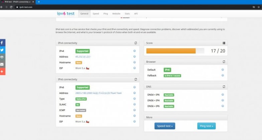Image resolution: width=262 pixels, height=140 pixels.
Task: Click the Ping test button
Action: [x=207, y=126]
